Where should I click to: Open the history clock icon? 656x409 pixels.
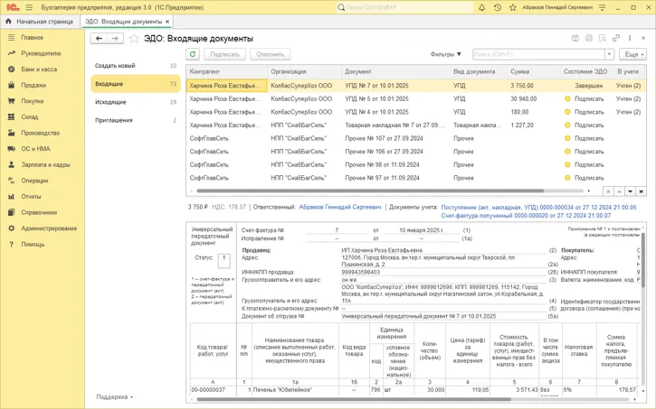498,7
